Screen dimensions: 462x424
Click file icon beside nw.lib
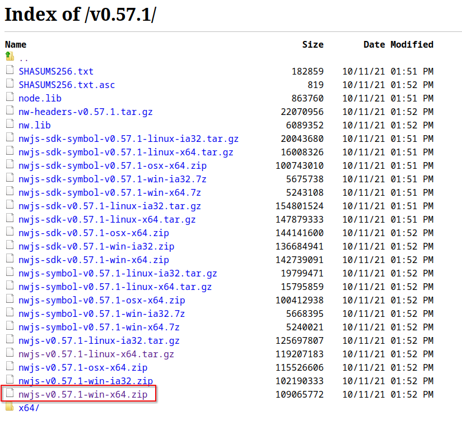10,123
